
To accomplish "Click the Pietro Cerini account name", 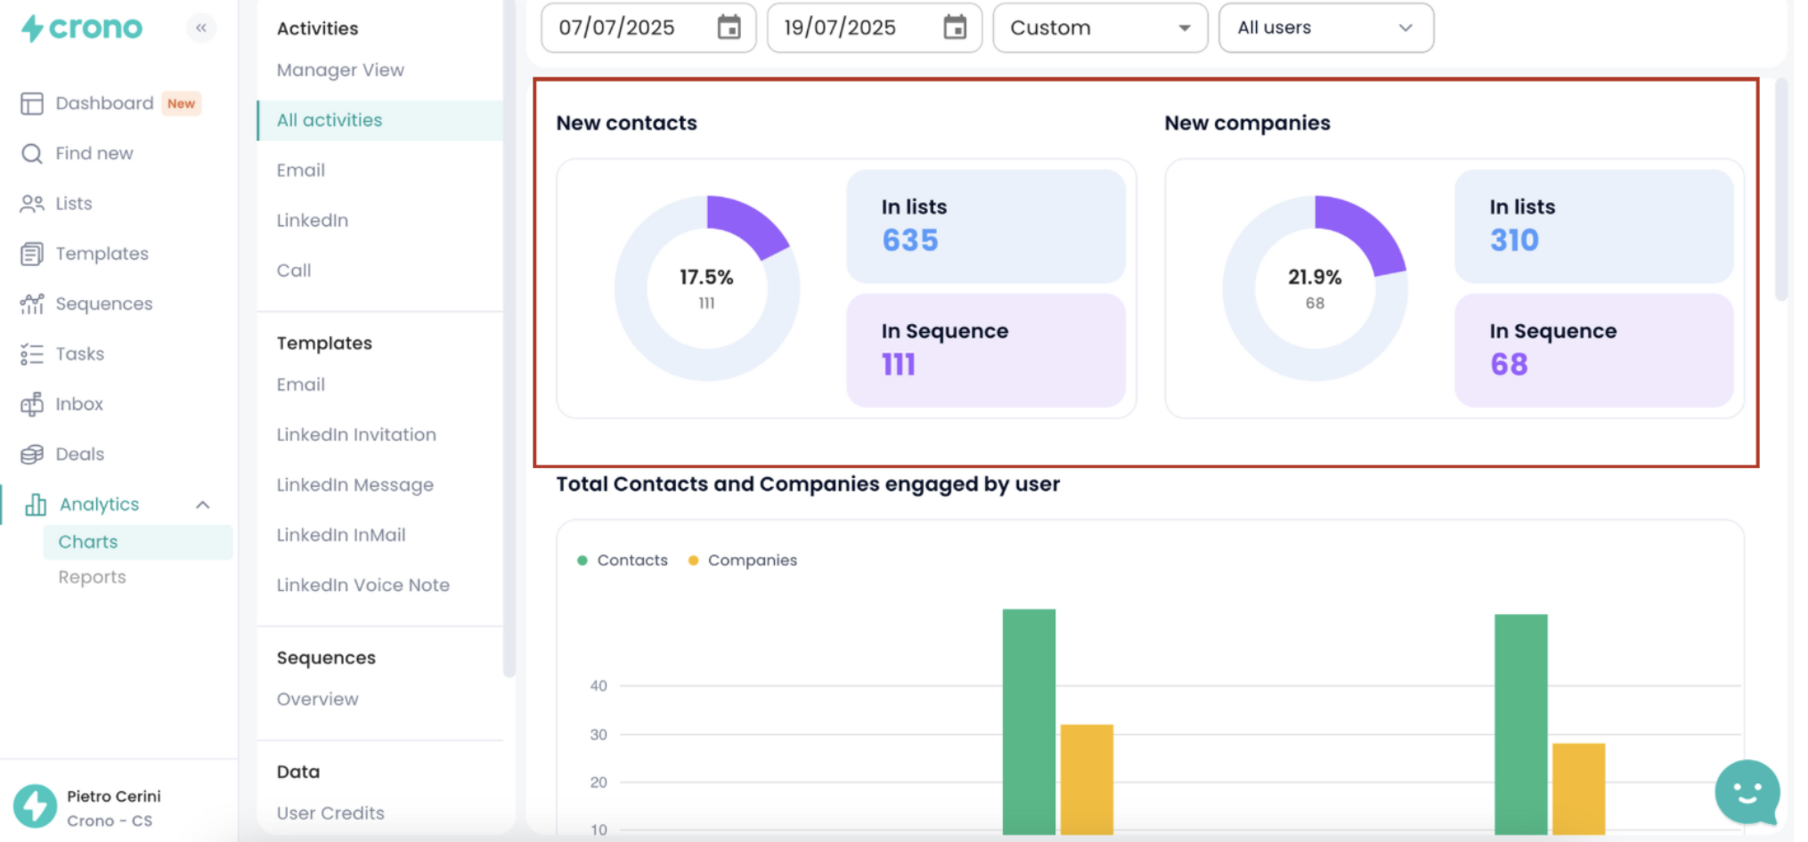I will coord(114,797).
